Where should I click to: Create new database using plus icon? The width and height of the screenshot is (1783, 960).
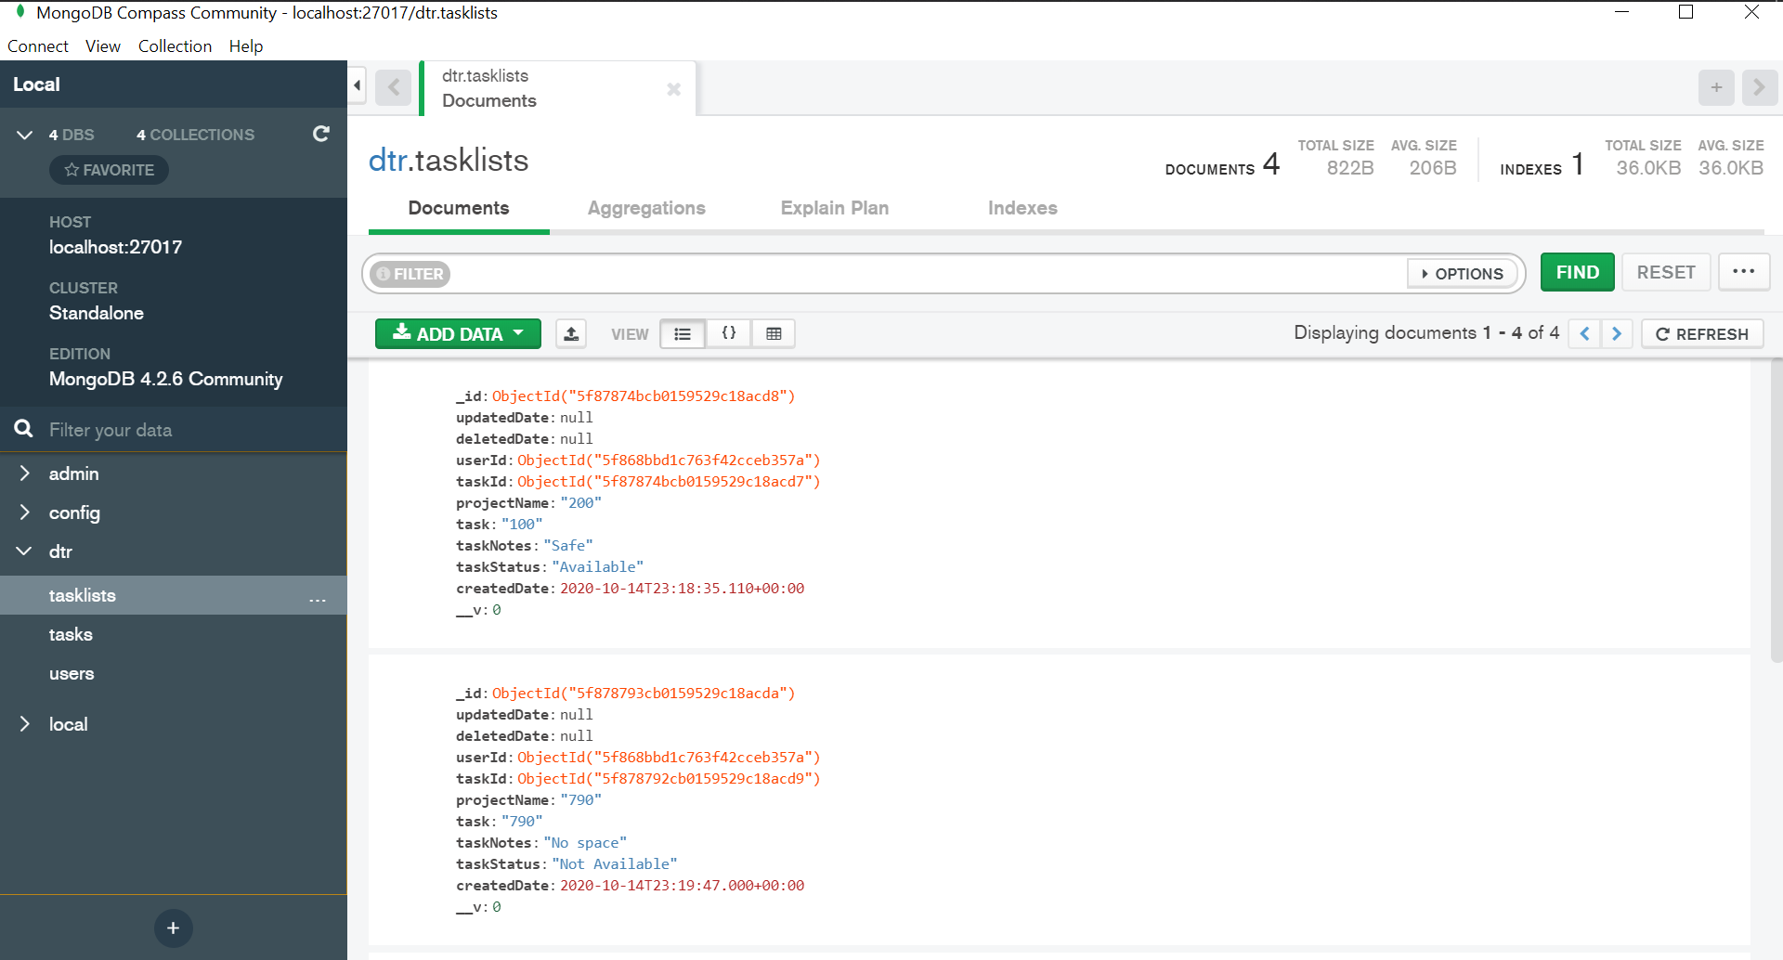pos(173,928)
